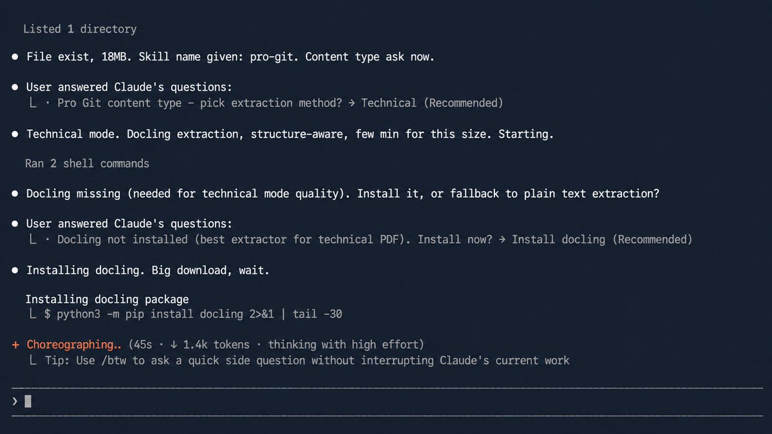Click 'thinking with high effort' status label
The image size is (772, 434).
point(343,345)
